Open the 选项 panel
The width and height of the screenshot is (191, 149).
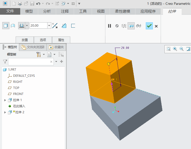coord(43,40)
